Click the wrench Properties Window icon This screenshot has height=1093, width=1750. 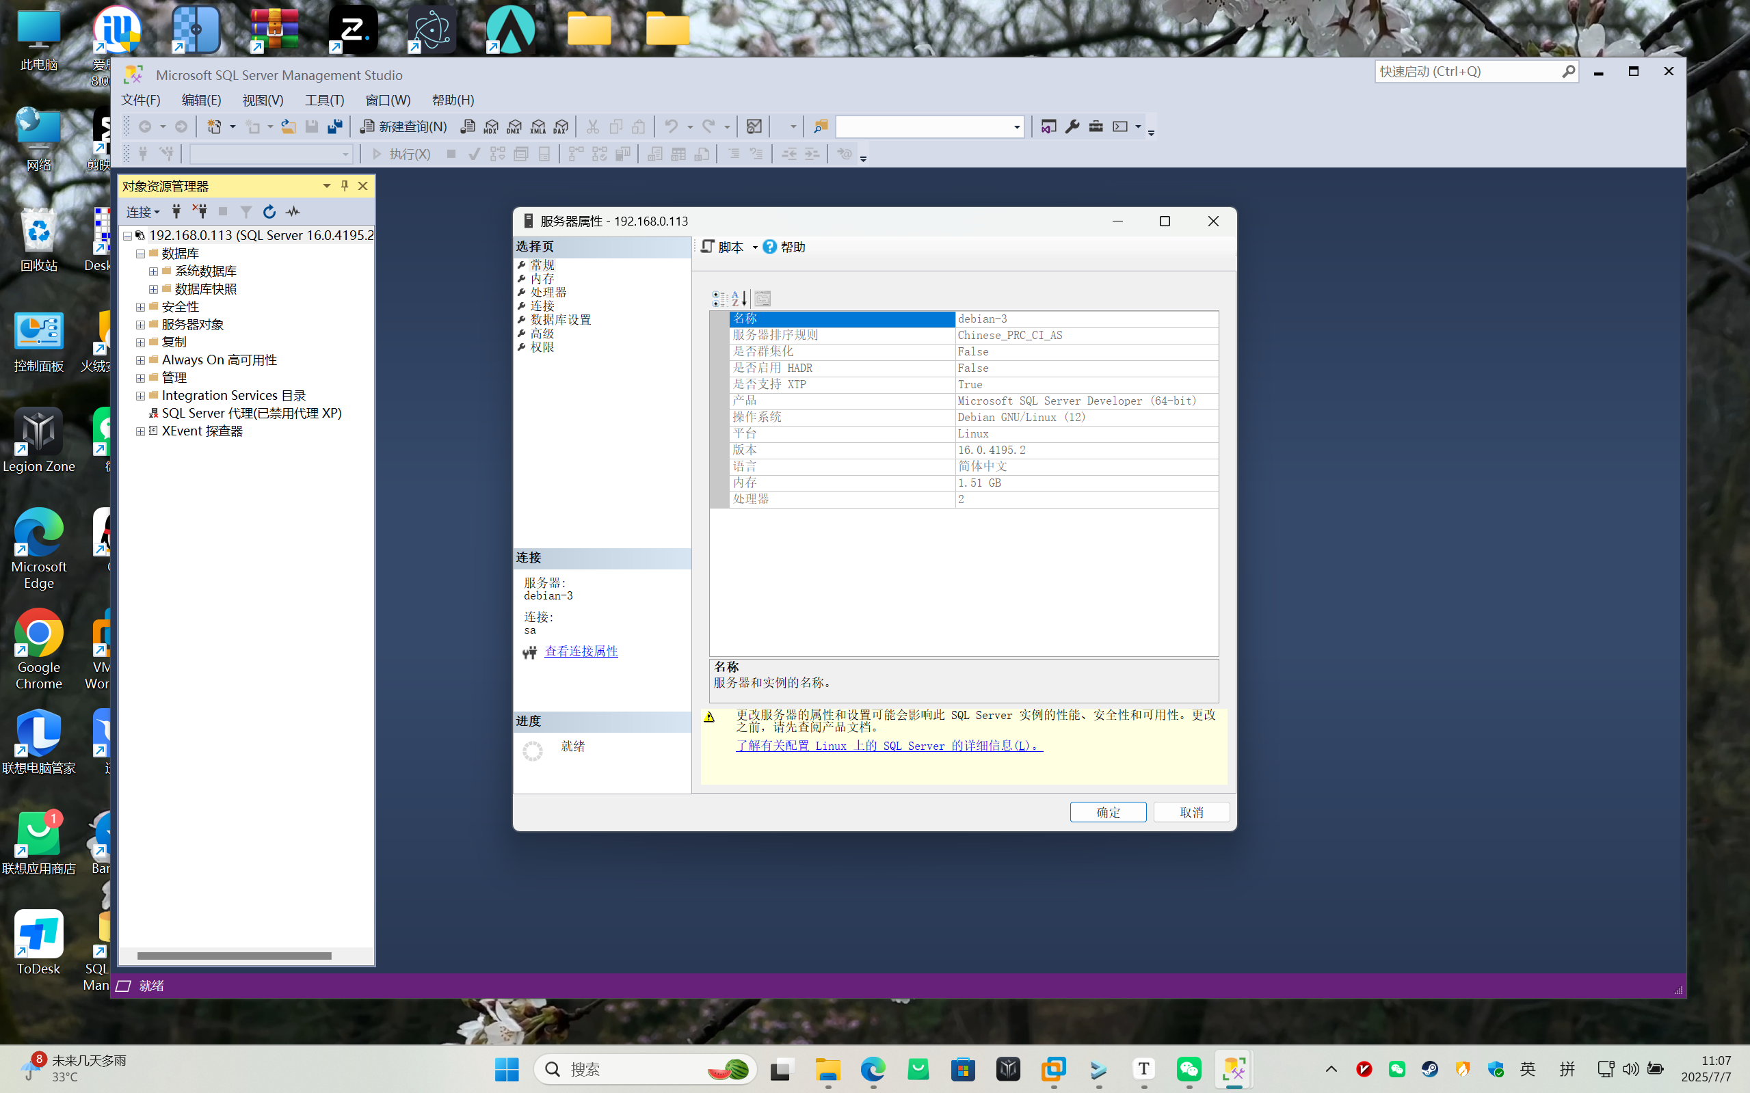pos(1072,126)
